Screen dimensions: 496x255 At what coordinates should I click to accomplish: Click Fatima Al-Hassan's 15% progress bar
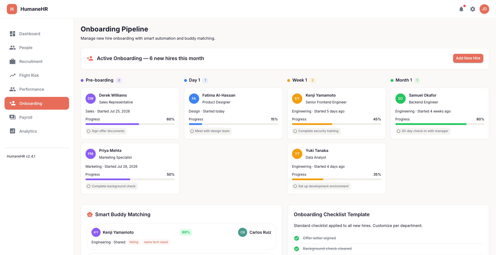click(233, 124)
